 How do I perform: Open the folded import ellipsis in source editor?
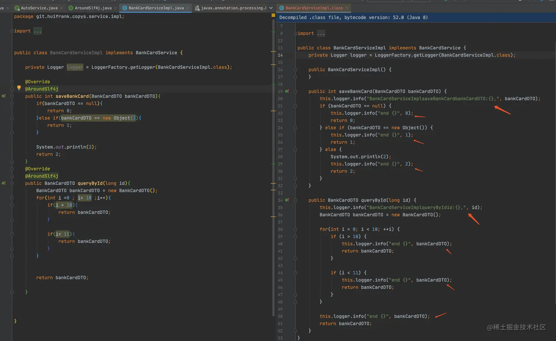(x=38, y=31)
